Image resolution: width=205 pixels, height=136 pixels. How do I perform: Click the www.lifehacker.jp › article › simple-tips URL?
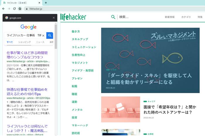[28, 61]
